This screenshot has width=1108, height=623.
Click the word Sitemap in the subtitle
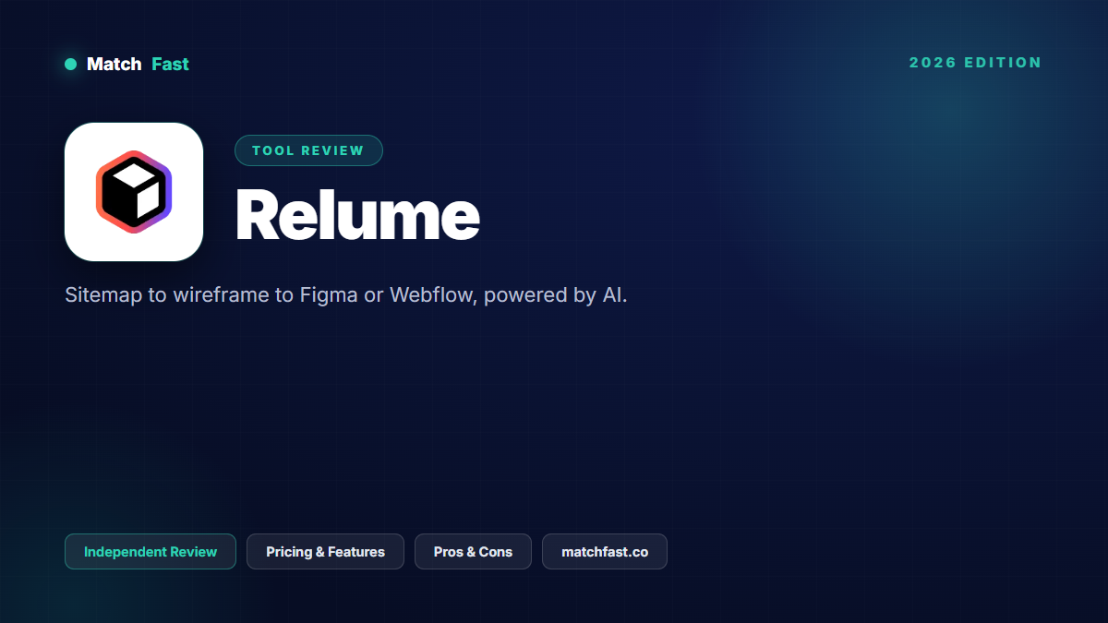tap(103, 295)
